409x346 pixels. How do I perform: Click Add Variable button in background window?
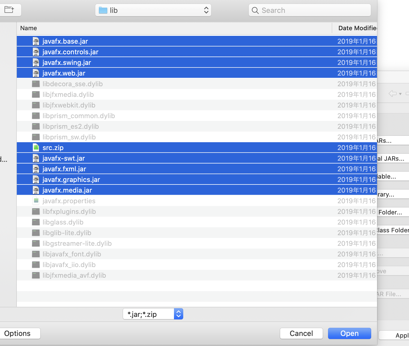(393, 176)
